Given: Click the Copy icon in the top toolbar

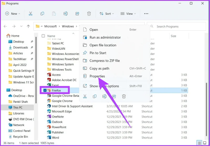Looking at the screenshot, I should pyautogui.click(x=42, y=14).
